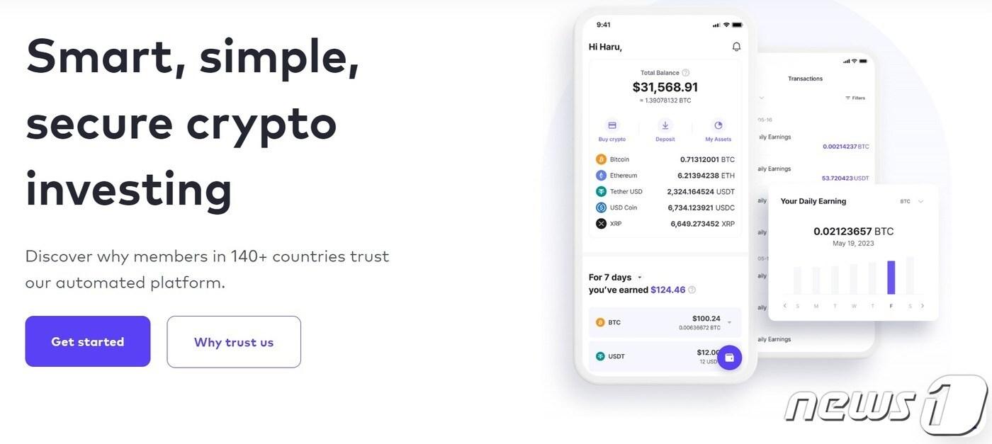The height and width of the screenshot is (444, 992).
Task: Open the For 7 days dropdown
Action: (639, 278)
